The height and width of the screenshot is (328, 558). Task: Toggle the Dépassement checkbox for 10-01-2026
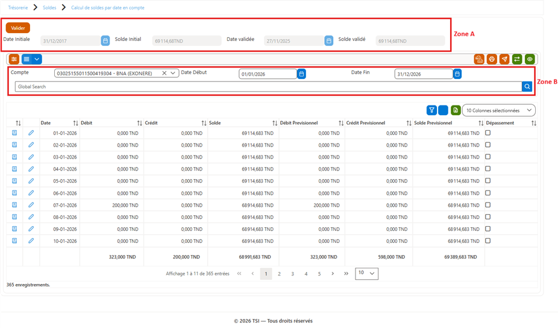[x=488, y=241]
